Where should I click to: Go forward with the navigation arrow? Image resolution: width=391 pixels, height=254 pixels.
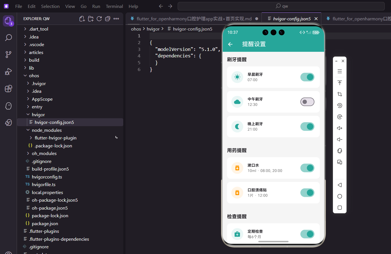[170, 6]
